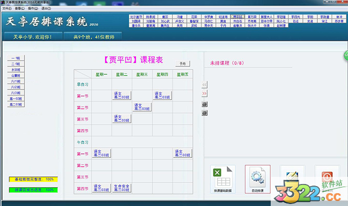Open the 操作(O) menu
This screenshot has height=206, width=348.
(x=33, y=8)
